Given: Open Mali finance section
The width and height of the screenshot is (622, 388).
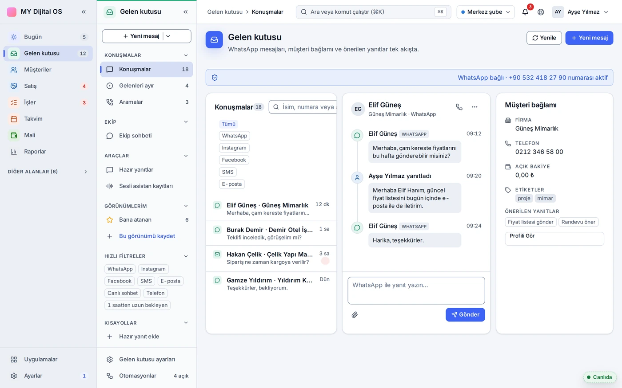Looking at the screenshot, I should pyautogui.click(x=48, y=135).
